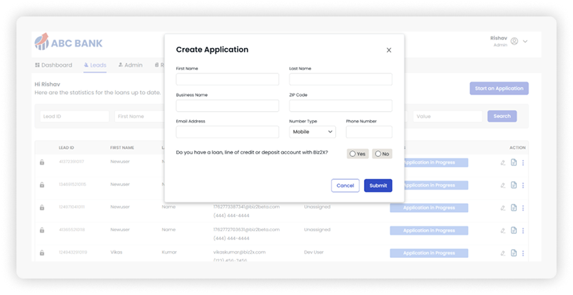Image resolution: width=573 pixels, height=295 pixels.
Task: Focus the ZIP Code input field
Action: coord(340,106)
